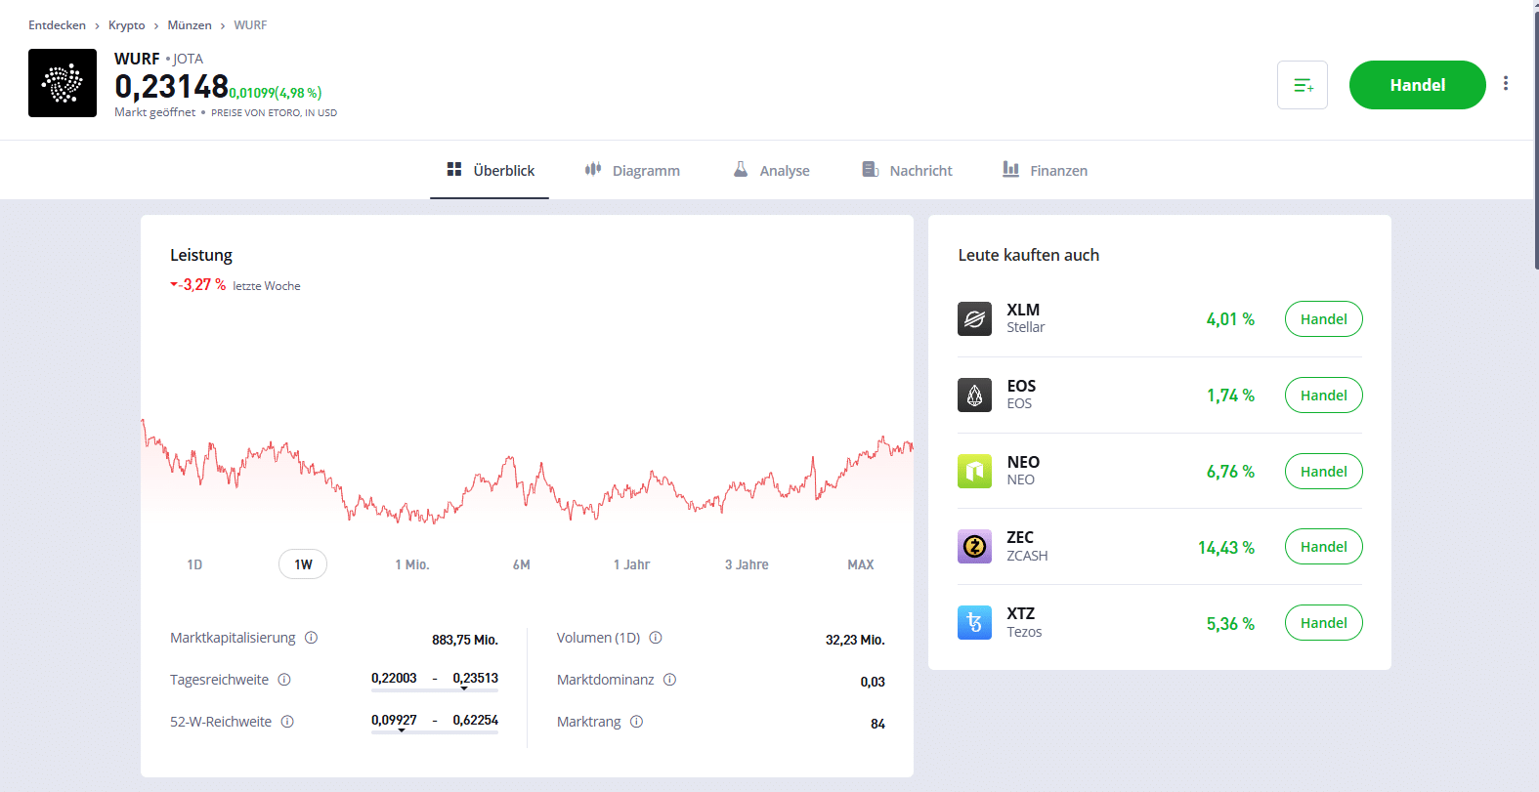Select the MAX chart range
Viewport: 1539px width, 792px height.
coord(861,564)
